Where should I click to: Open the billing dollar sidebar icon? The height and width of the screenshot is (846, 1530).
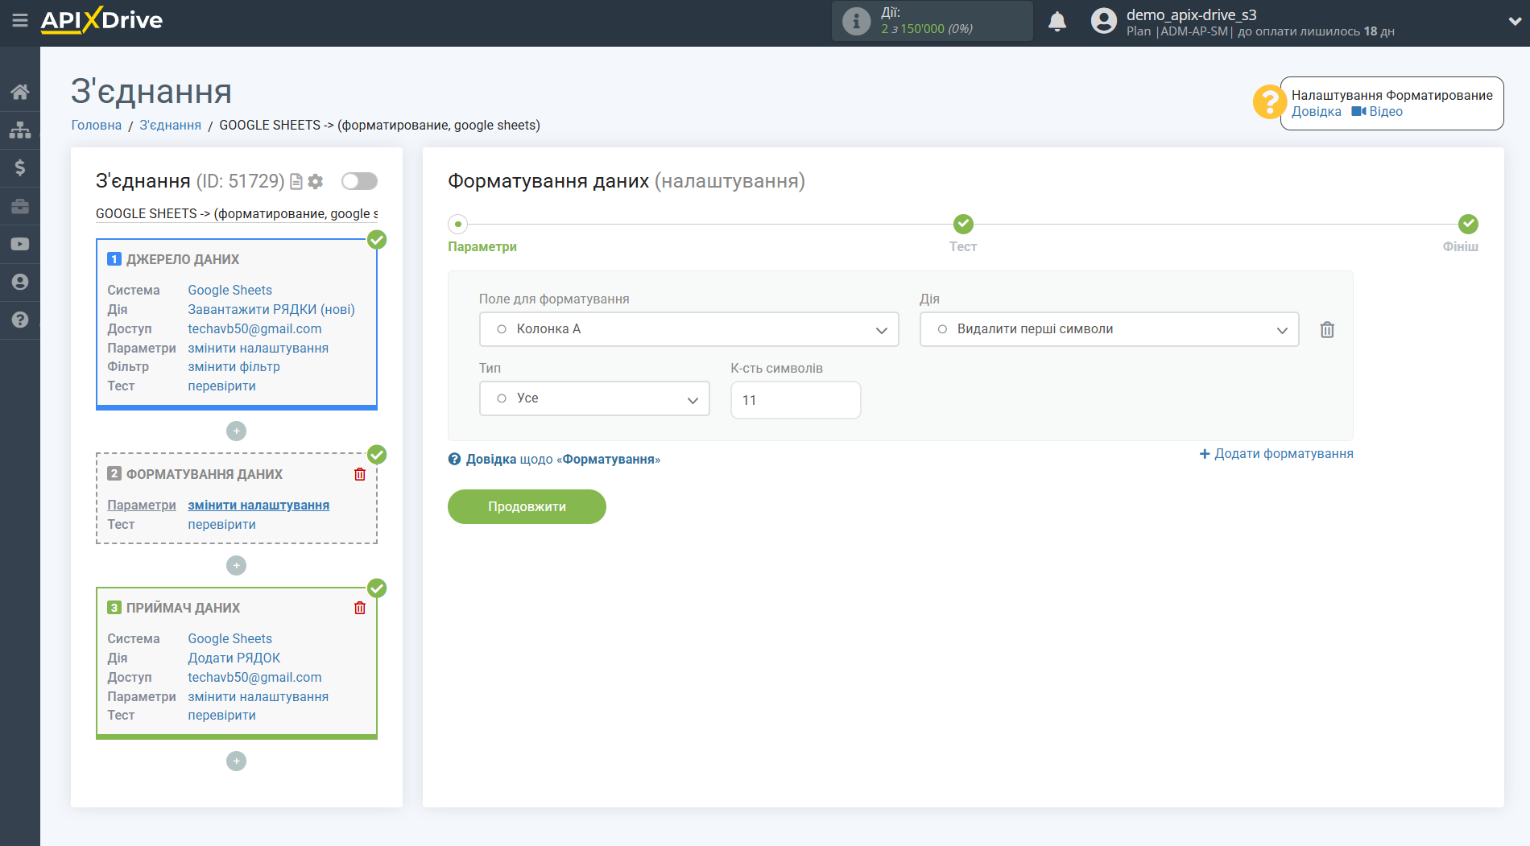[x=20, y=167]
